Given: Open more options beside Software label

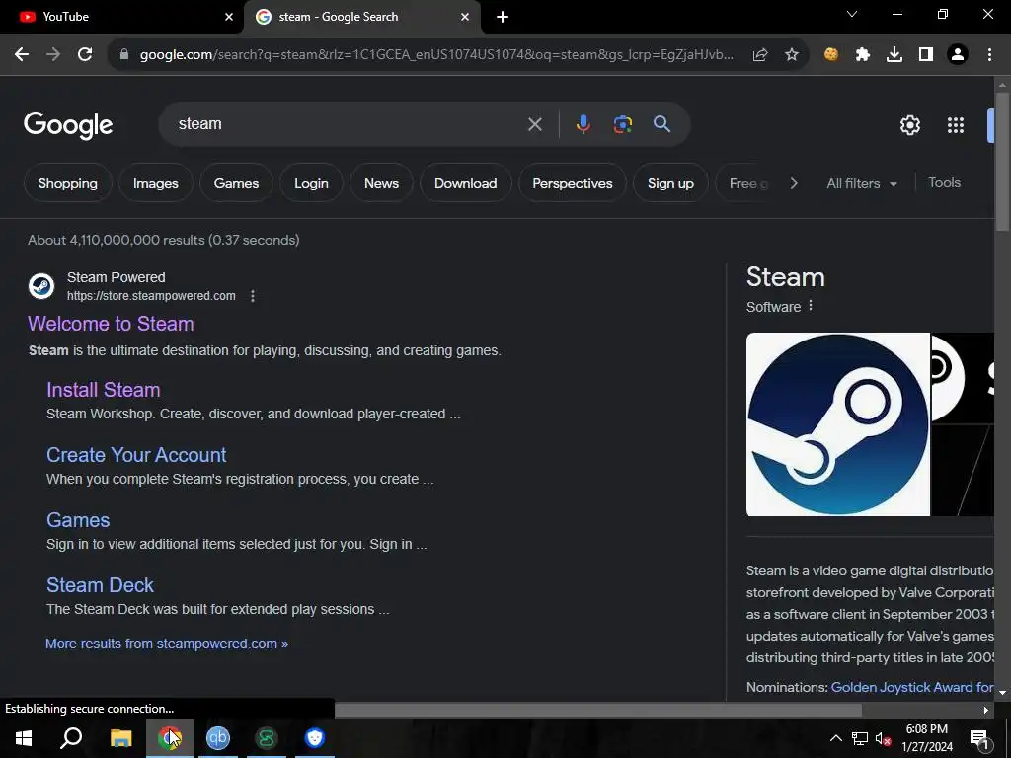Looking at the screenshot, I should point(811,306).
